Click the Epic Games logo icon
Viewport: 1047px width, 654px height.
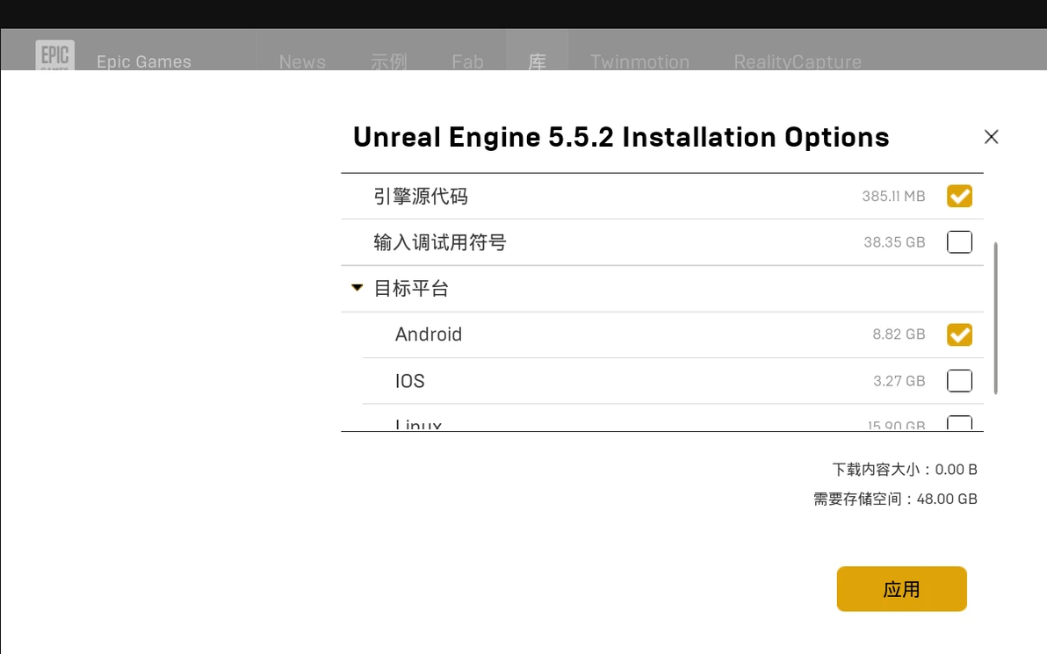pyautogui.click(x=54, y=55)
